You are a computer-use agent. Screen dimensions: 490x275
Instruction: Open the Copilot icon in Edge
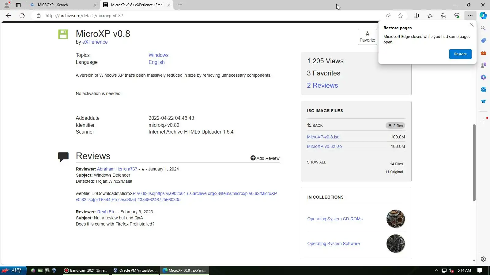tap(483, 16)
